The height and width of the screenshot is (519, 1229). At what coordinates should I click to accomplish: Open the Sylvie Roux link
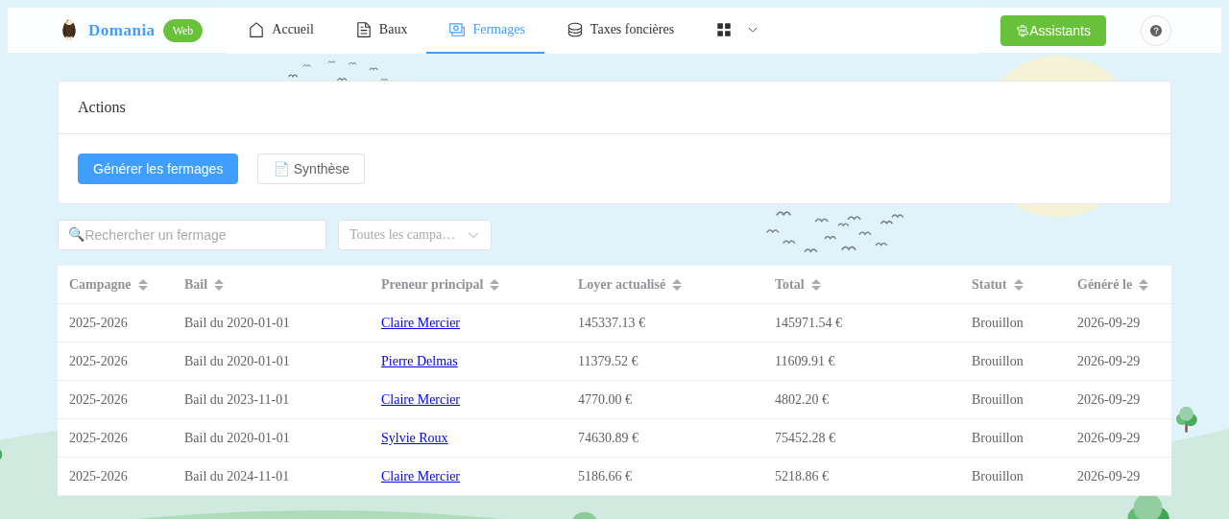(x=415, y=438)
